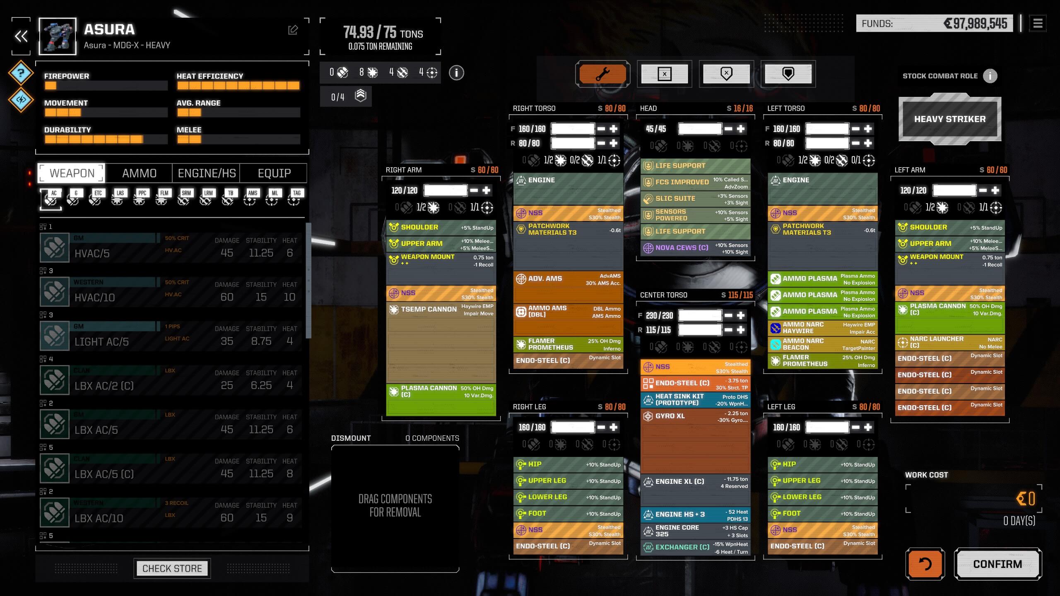Toggle the AC weapon filter icon
This screenshot has width=1060, height=596.
tap(52, 199)
